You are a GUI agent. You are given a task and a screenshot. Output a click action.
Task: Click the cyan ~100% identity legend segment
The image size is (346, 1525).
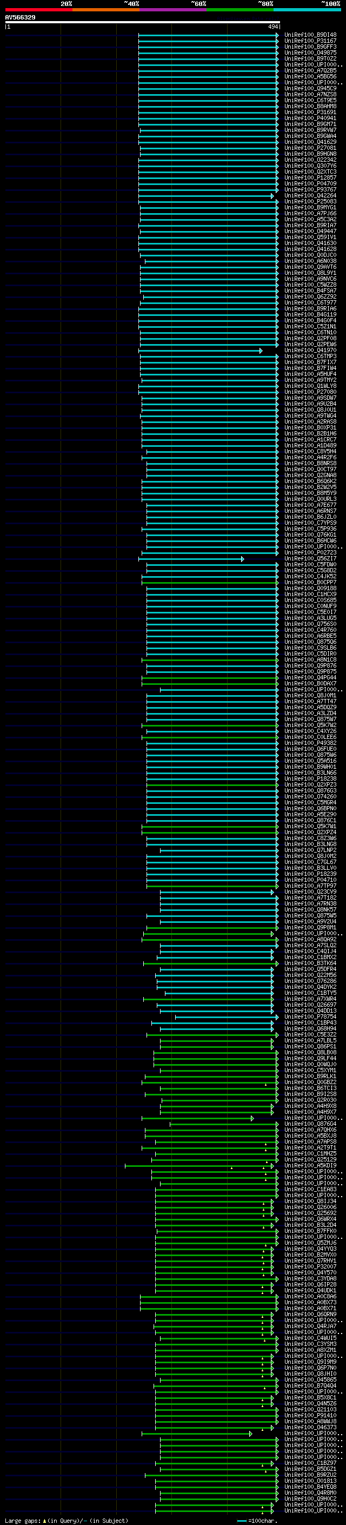(307, 10)
